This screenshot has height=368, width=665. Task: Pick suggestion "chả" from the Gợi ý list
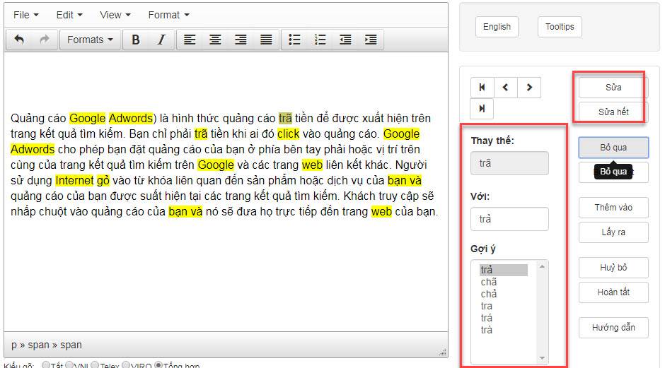[489, 294]
